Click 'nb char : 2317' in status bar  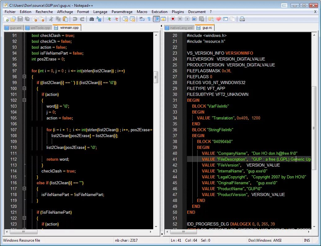point(126,240)
